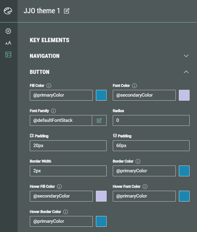The height and width of the screenshot is (232, 197).
Task: Open the Hover Fill Color swatch
Action: click(x=101, y=196)
